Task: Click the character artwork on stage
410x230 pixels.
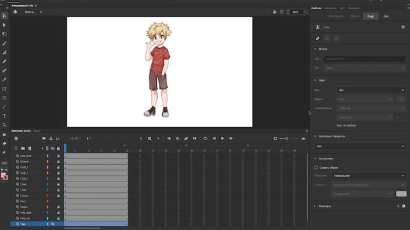Action: [158, 70]
